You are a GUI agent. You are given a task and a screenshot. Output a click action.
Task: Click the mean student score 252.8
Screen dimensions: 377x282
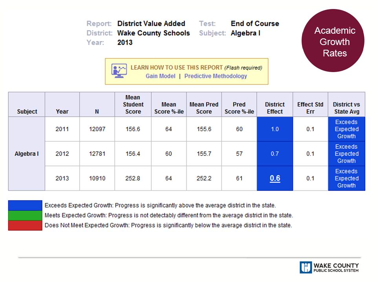[133, 179]
